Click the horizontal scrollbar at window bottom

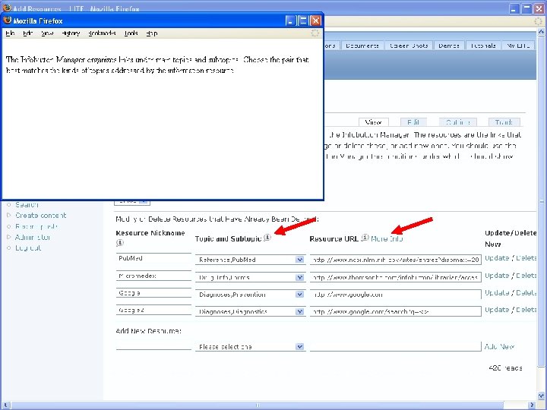click(268, 405)
